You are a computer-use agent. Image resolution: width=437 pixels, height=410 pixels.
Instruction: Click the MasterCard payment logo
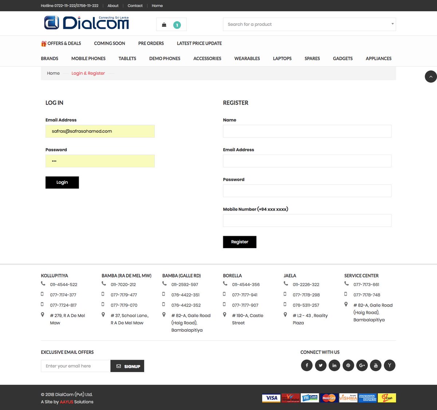[329, 398]
